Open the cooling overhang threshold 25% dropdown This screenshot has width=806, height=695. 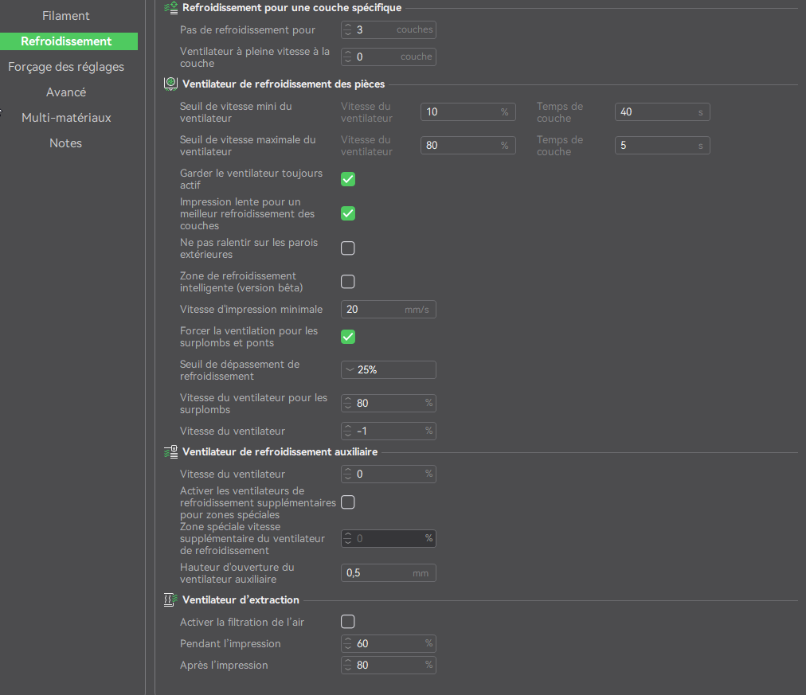[389, 370]
